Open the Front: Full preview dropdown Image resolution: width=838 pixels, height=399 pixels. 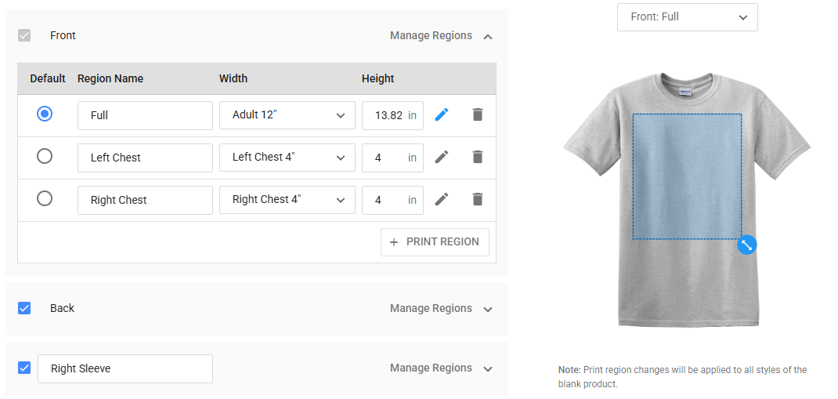(687, 16)
